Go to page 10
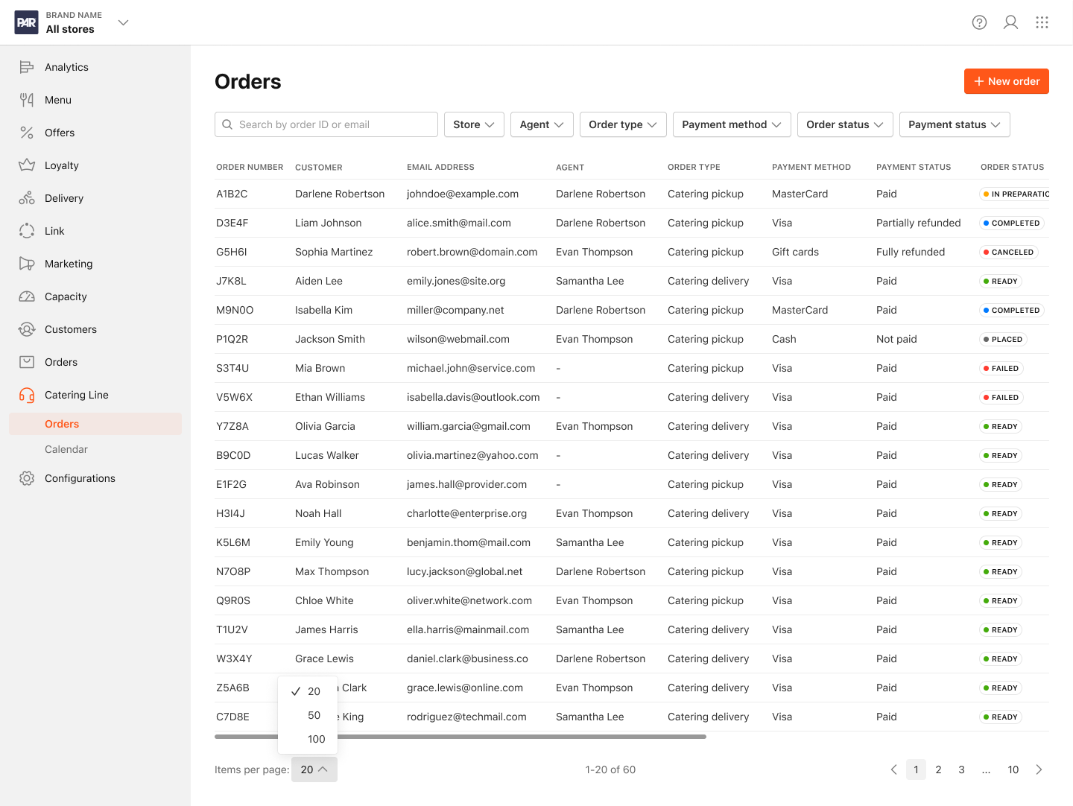This screenshot has height=806, width=1073. (1013, 769)
